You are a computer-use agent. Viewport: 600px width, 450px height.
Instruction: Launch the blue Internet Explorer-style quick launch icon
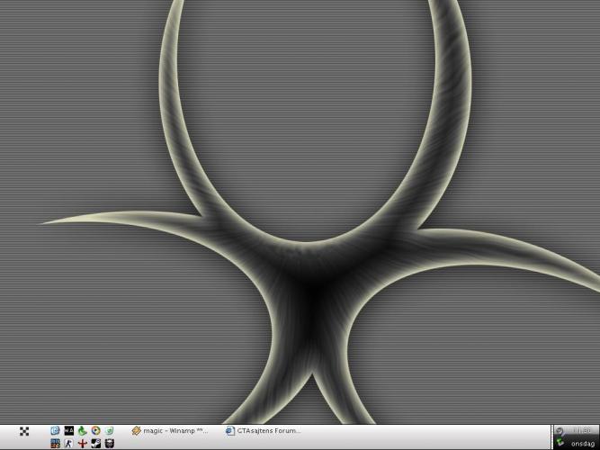coord(55,431)
